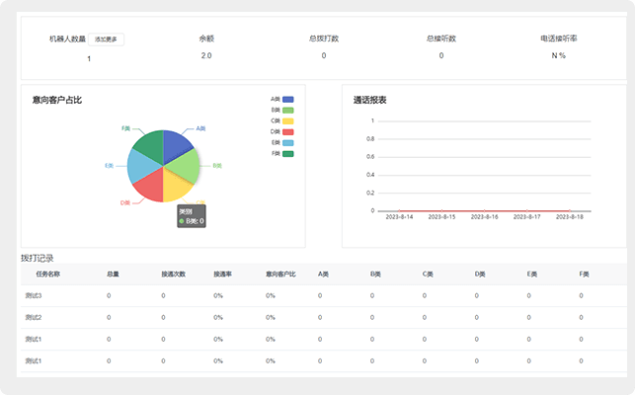Toggle the D类 red legend entry
This screenshot has width=635, height=395.
[x=288, y=132]
